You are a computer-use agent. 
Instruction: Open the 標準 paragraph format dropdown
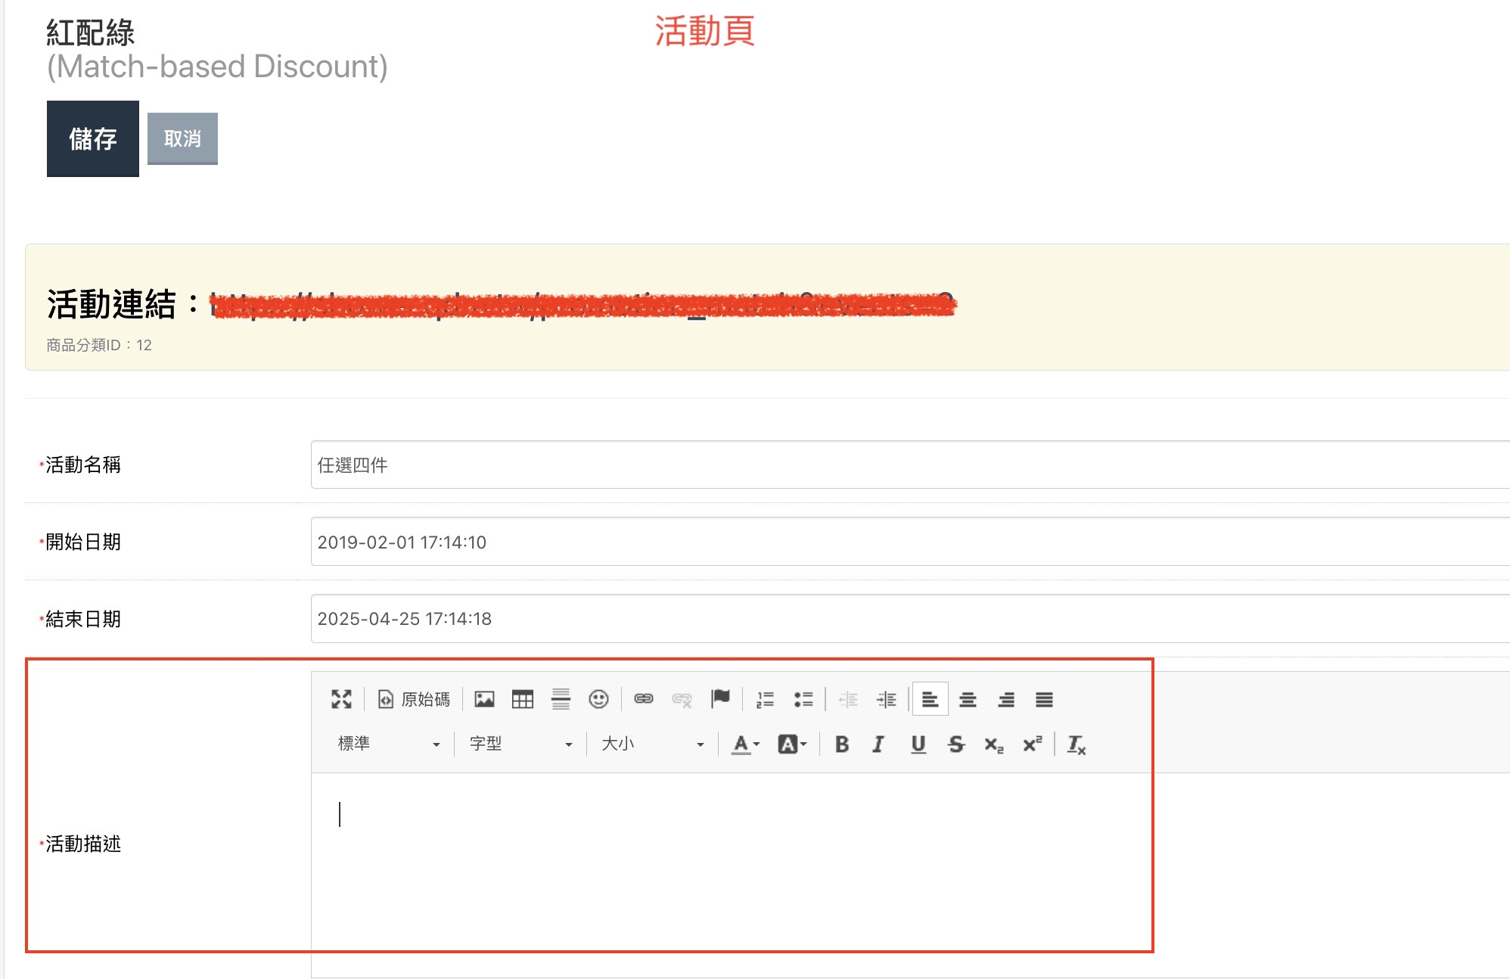pos(388,744)
